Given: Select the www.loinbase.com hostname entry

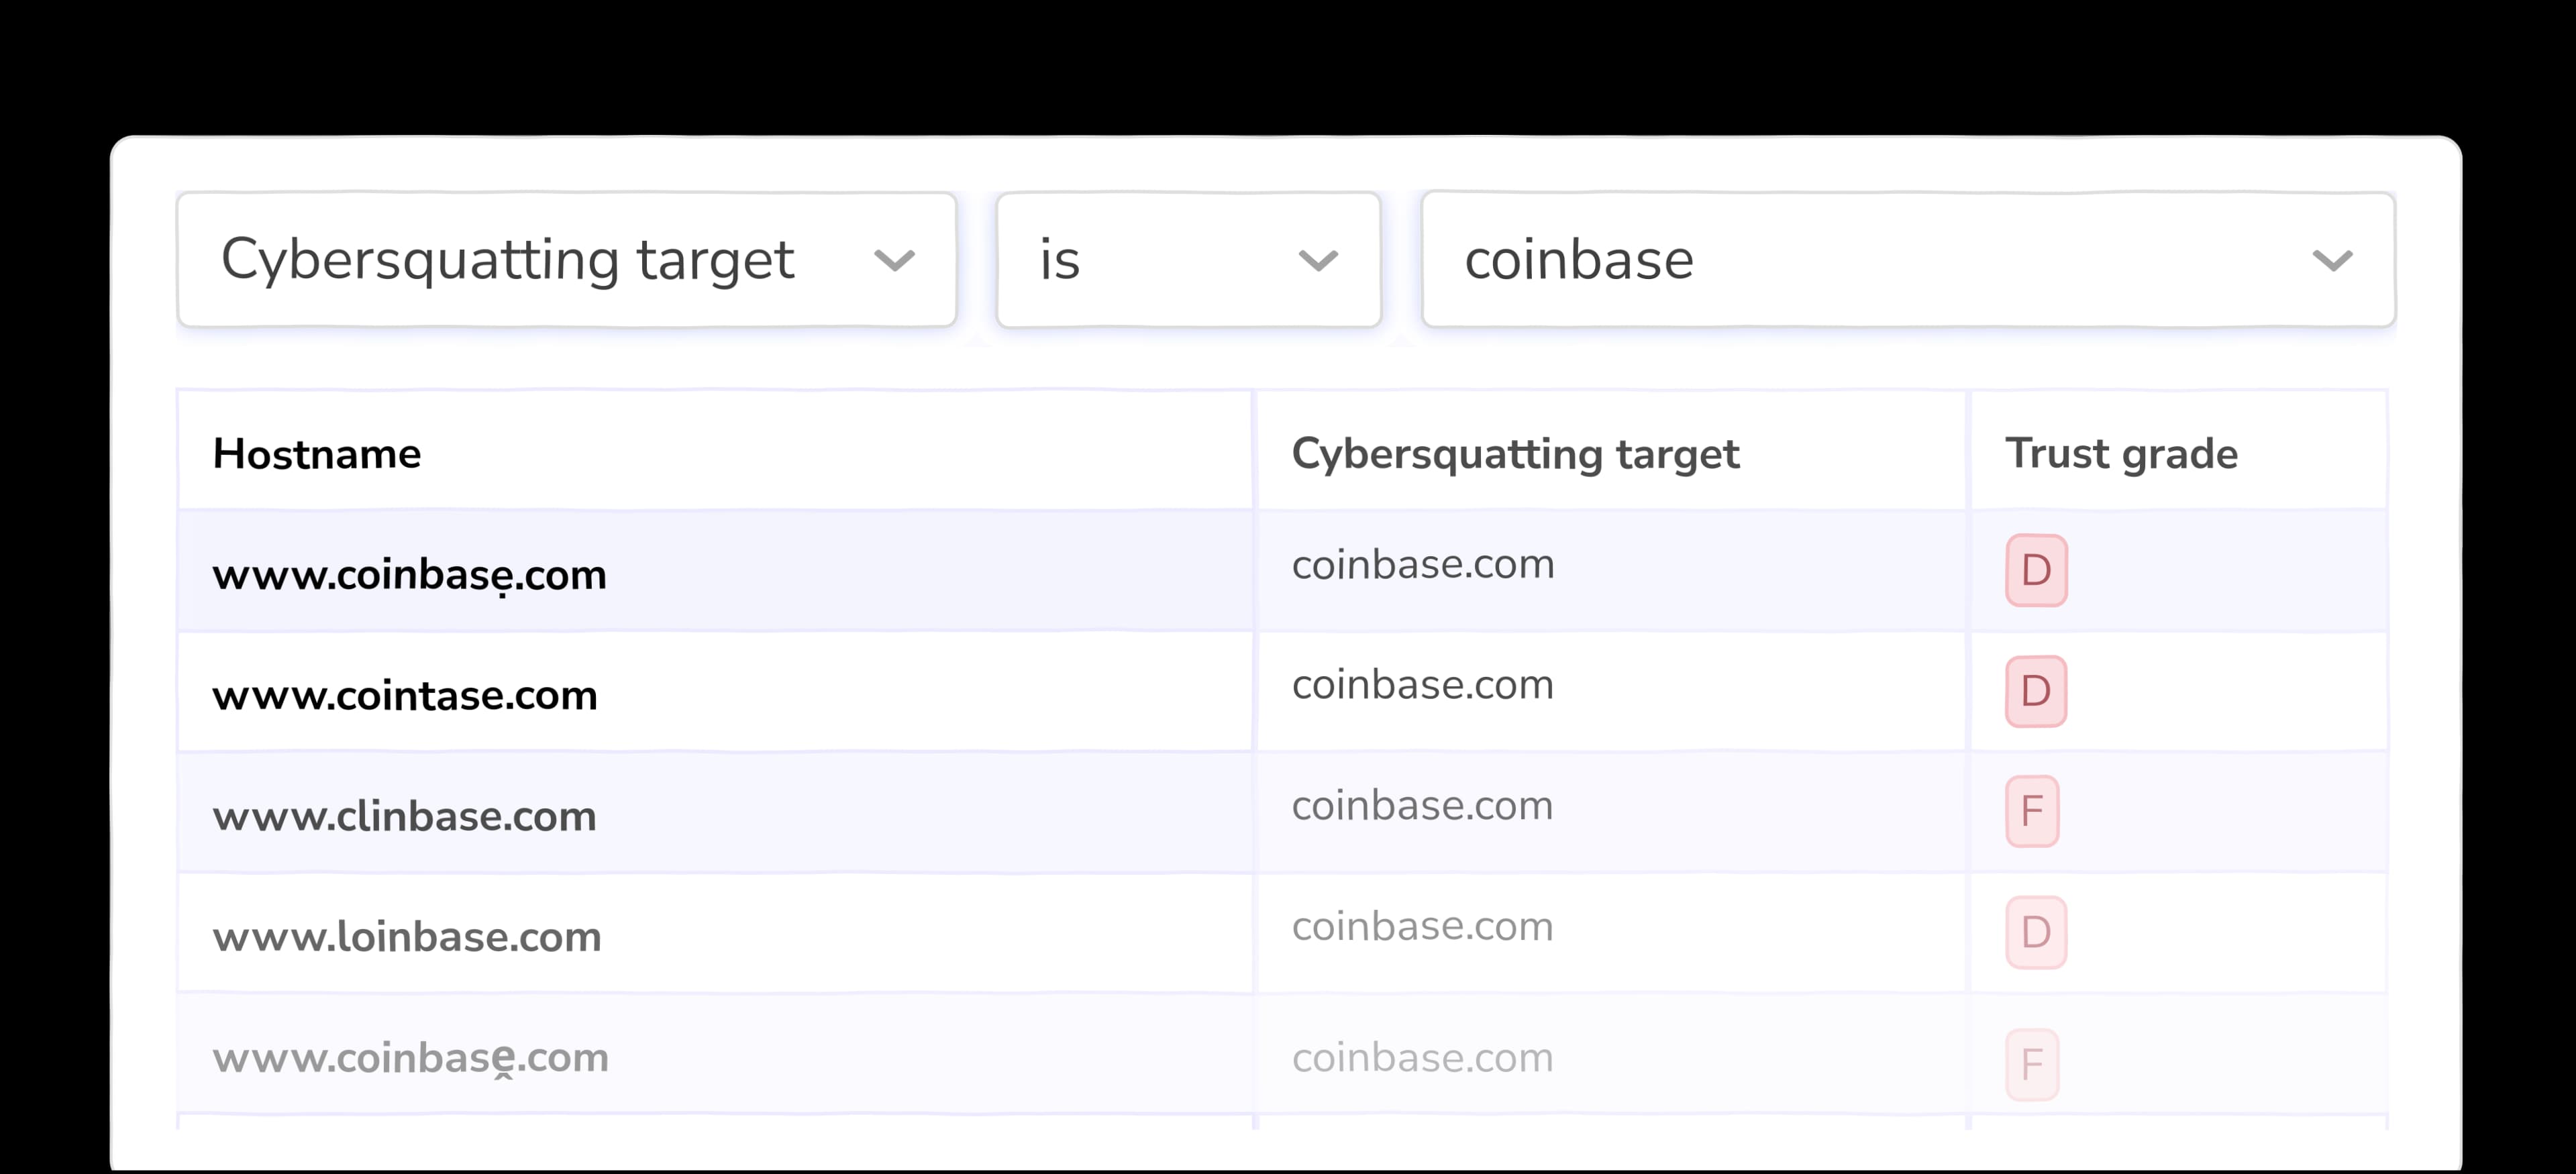Looking at the screenshot, I should [x=407, y=935].
